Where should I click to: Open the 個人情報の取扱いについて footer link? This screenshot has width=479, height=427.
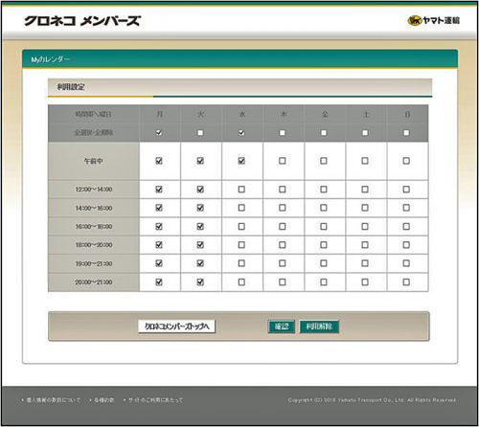pyautogui.click(x=53, y=400)
